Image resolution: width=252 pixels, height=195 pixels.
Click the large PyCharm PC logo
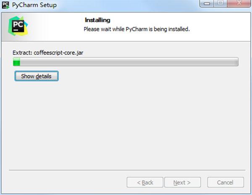point(18,26)
